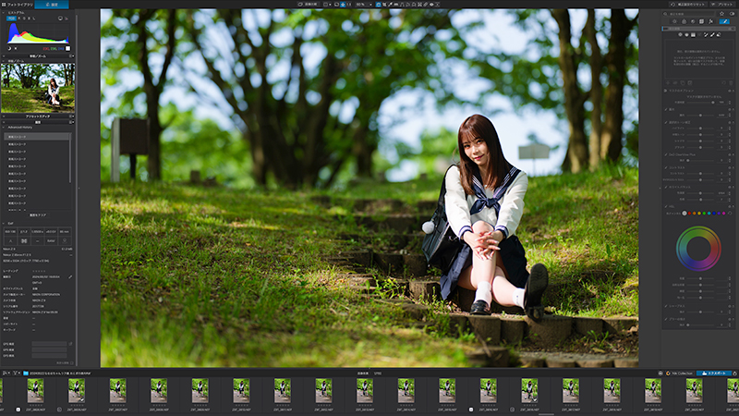Image resolution: width=739 pixels, height=416 pixels.
Task: Select RGB channel in histogram
Action: click(11, 18)
